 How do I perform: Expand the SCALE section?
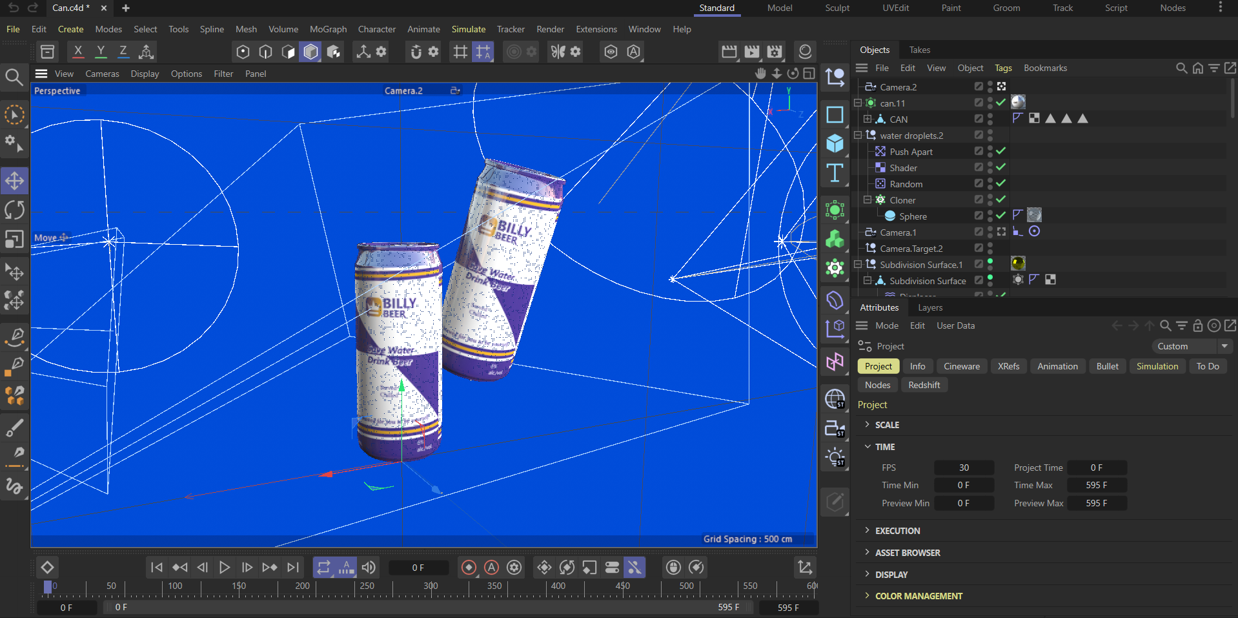tap(868, 424)
